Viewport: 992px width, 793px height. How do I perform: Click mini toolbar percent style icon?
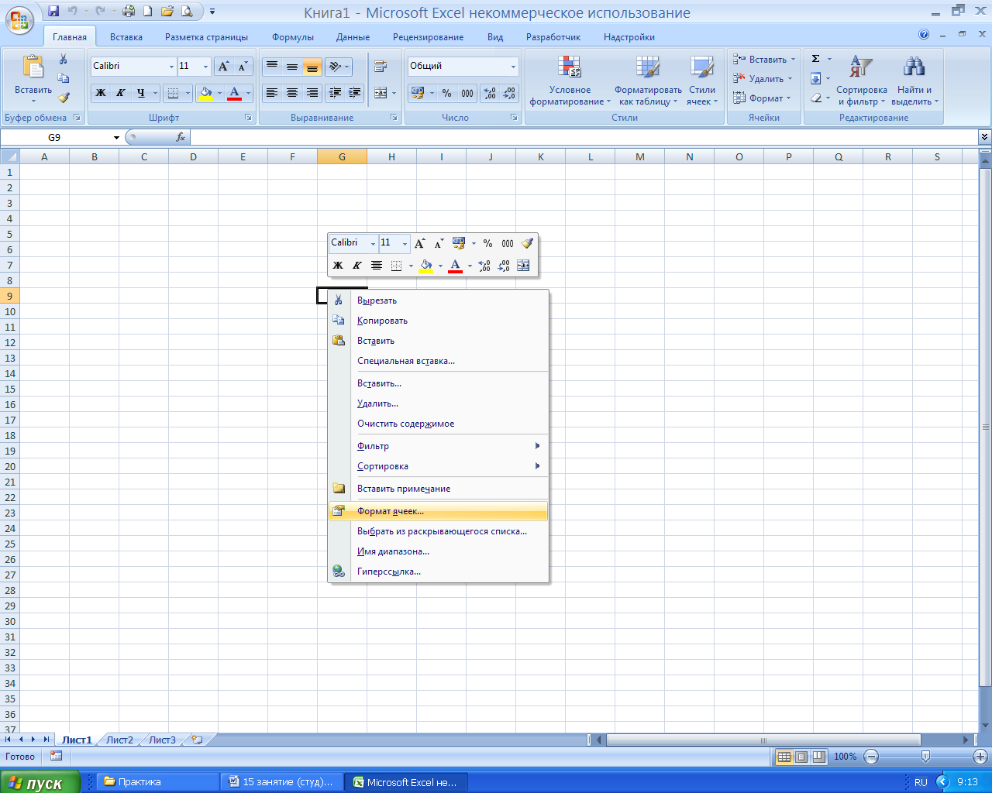click(x=487, y=243)
